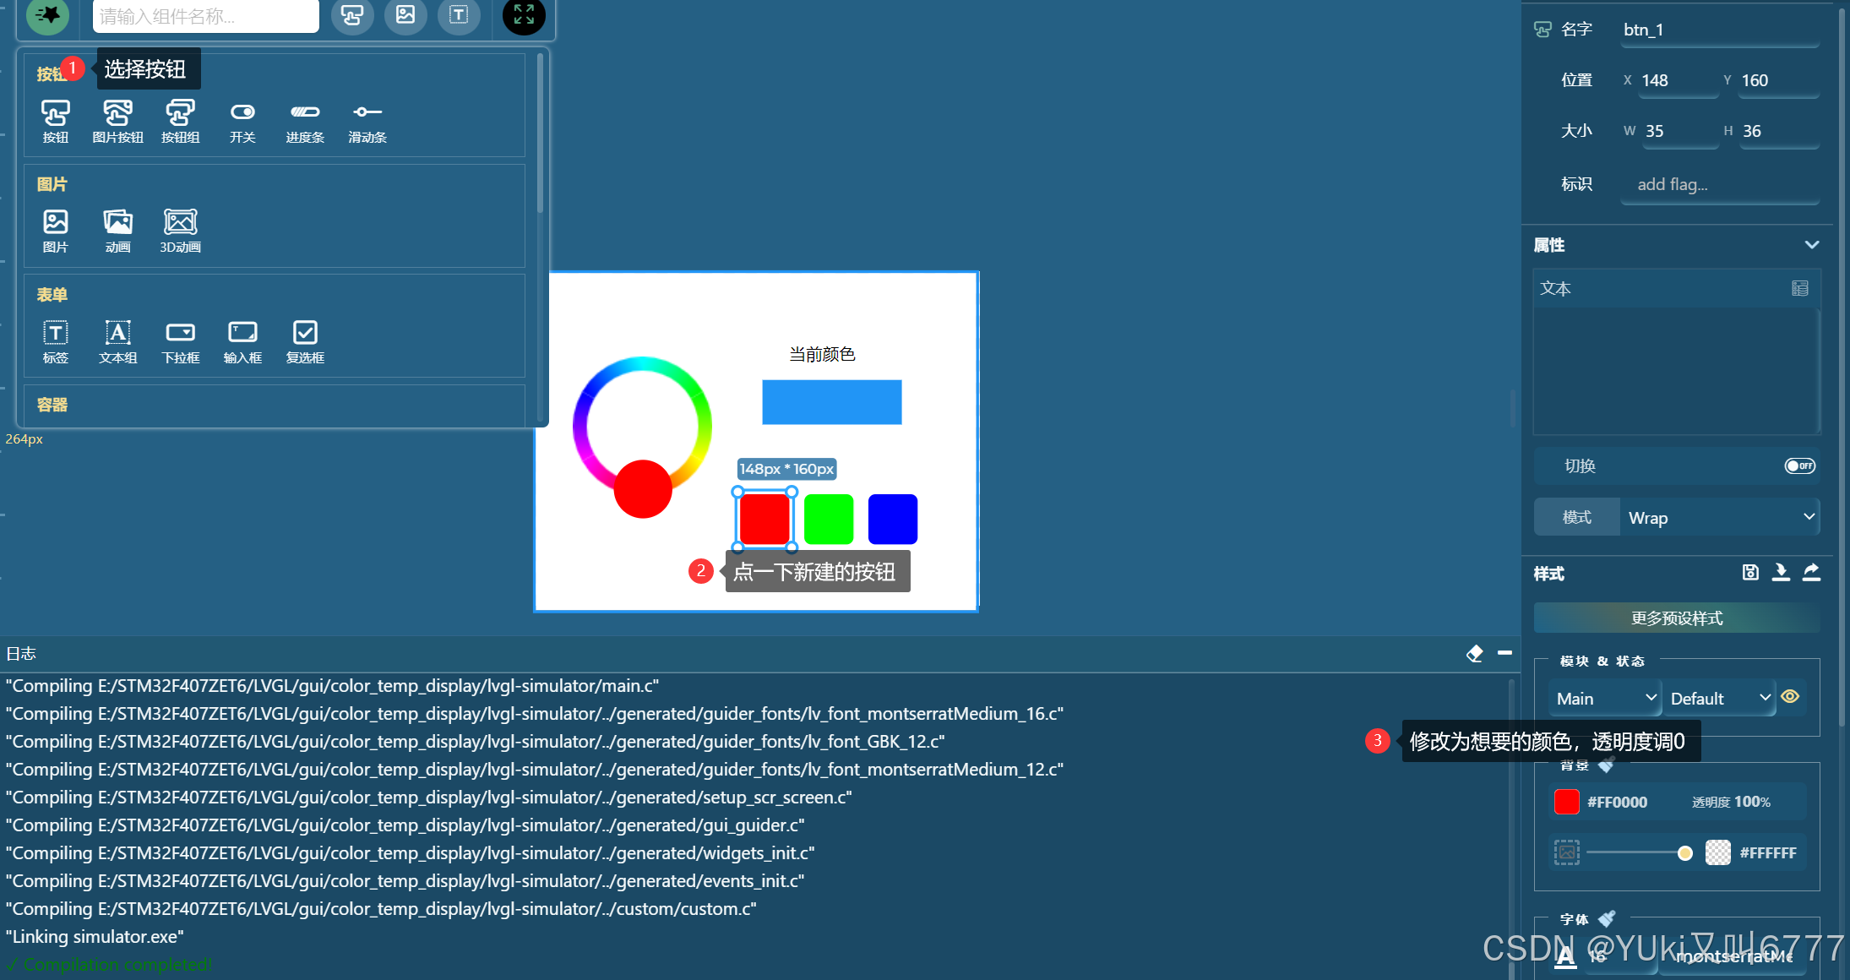Click the 更多预设样式 button
The width and height of the screenshot is (1850, 980).
[x=1676, y=618]
